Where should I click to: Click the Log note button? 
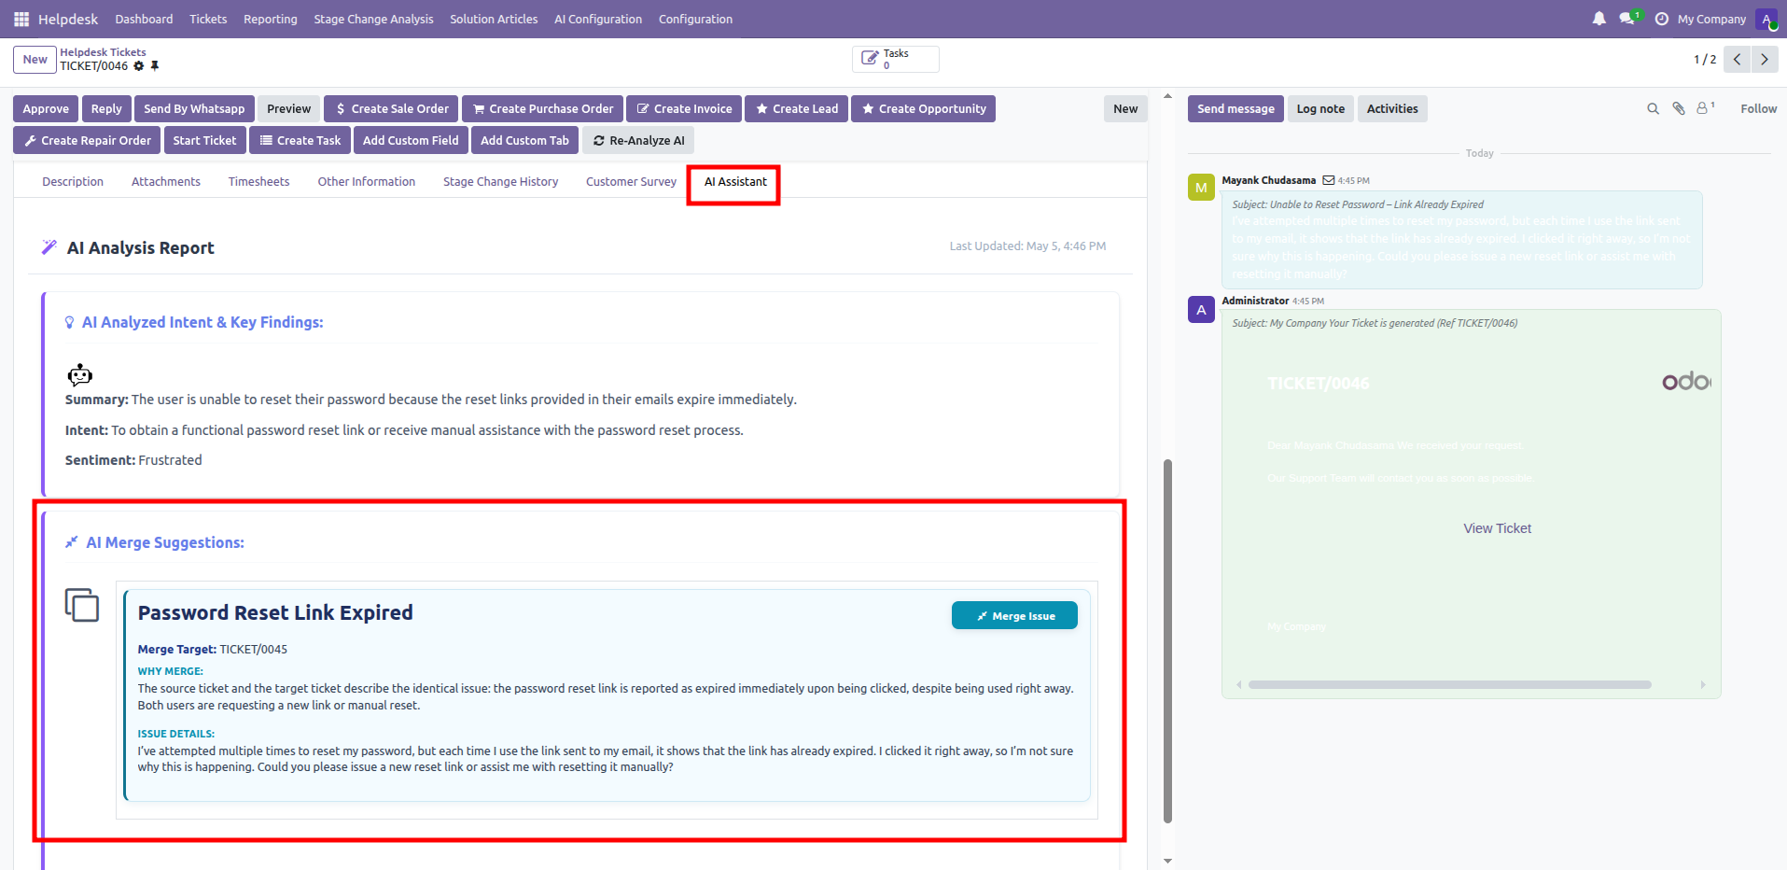[x=1320, y=108]
